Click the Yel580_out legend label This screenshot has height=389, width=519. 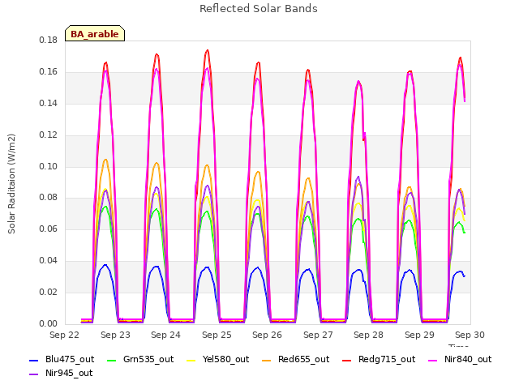225,359
